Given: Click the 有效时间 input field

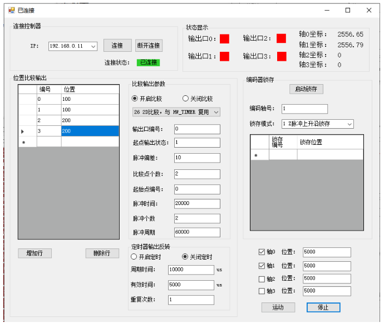Looking at the screenshot, I should click(x=191, y=285).
